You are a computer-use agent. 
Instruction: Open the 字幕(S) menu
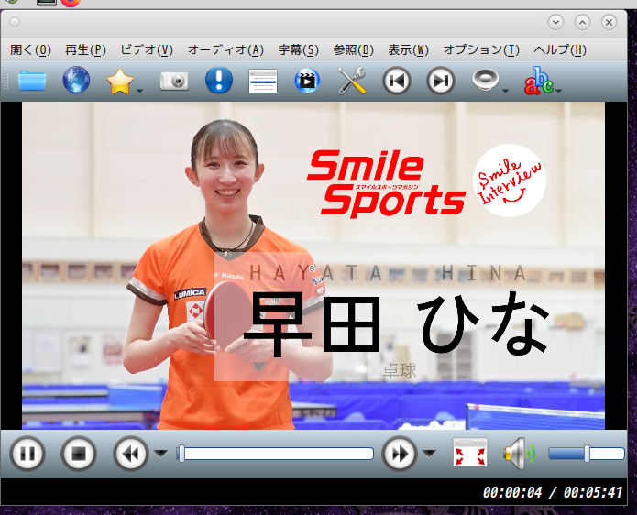click(x=298, y=50)
